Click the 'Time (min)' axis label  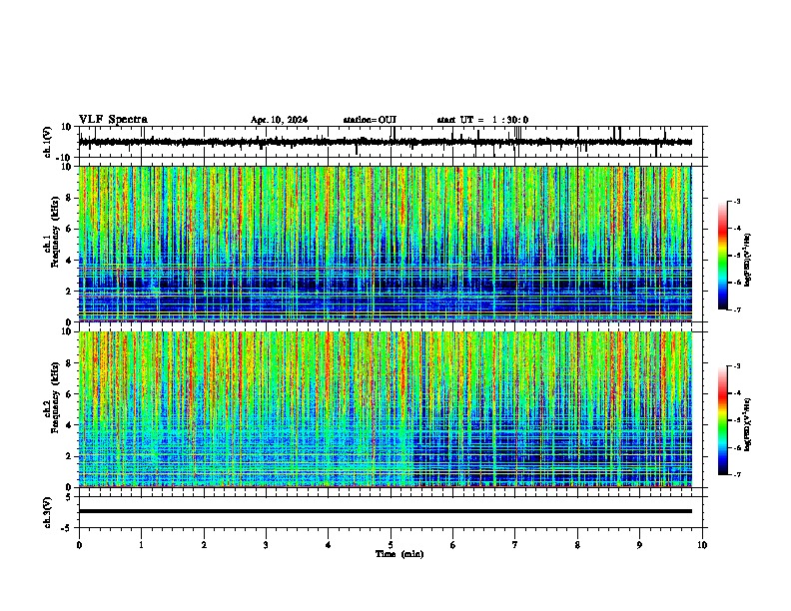point(399,554)
